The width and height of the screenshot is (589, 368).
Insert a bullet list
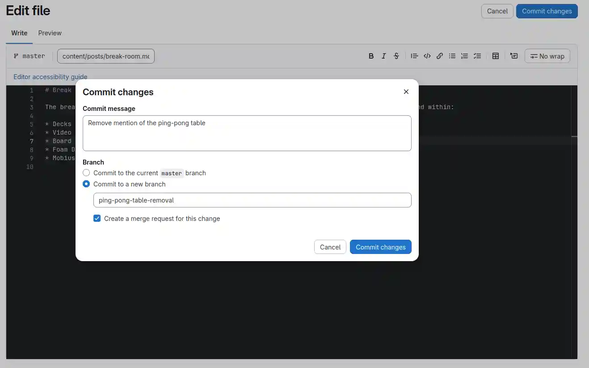(452, 55)
